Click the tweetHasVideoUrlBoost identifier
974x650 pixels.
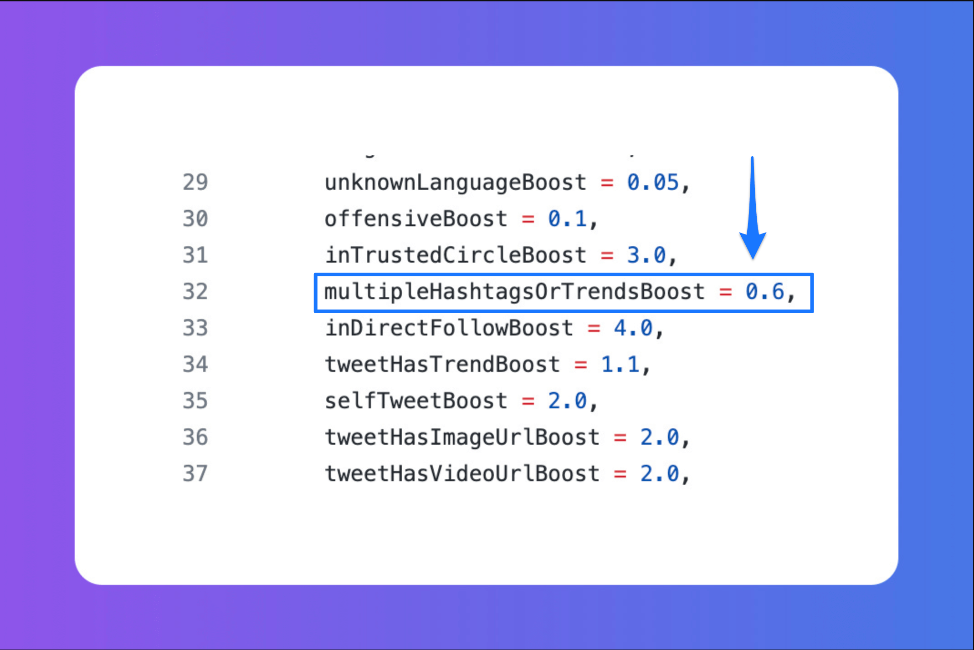(x=462, y=474)
